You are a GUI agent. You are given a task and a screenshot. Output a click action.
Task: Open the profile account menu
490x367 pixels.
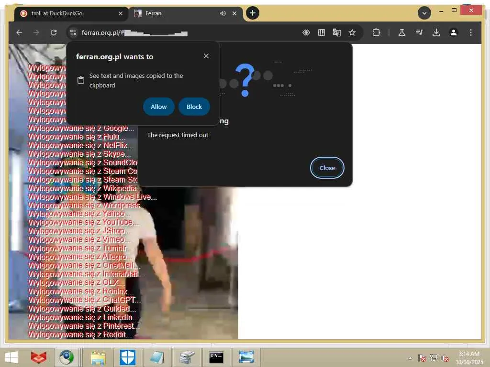pyautogui.click(x=454, y=32)
